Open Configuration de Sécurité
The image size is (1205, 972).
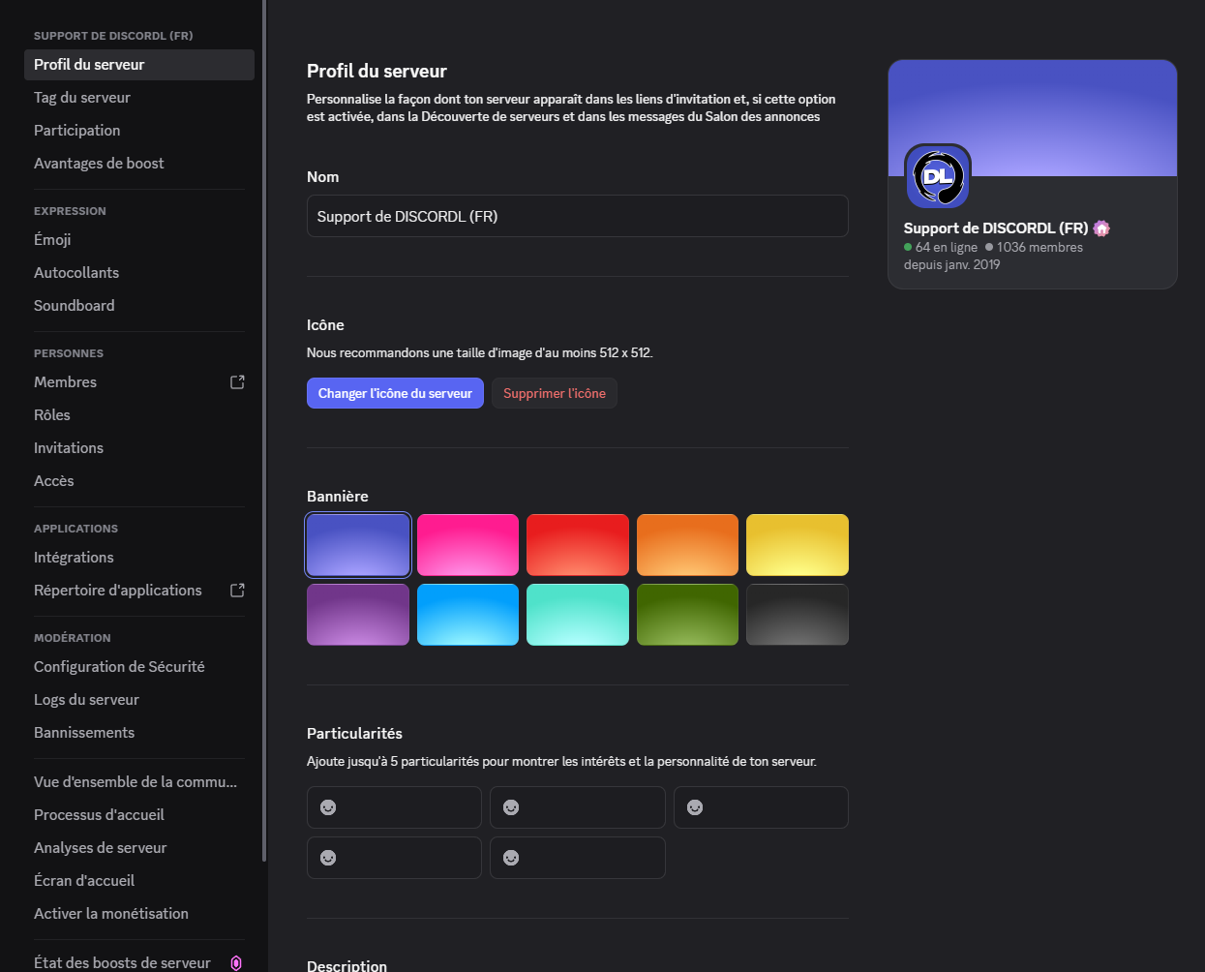pyautogui.click(x=139, y=667)
